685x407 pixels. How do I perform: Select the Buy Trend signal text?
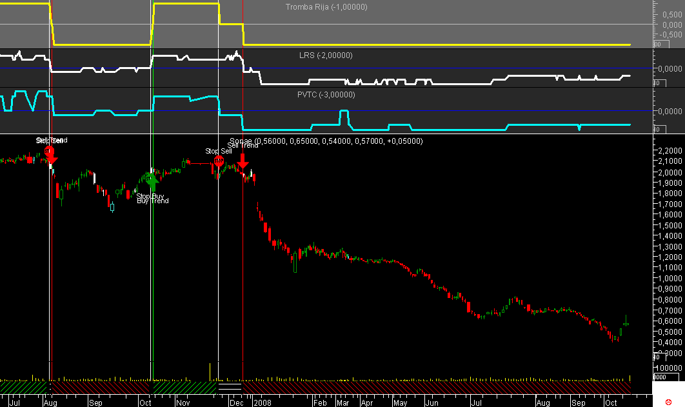click(153, 201)
